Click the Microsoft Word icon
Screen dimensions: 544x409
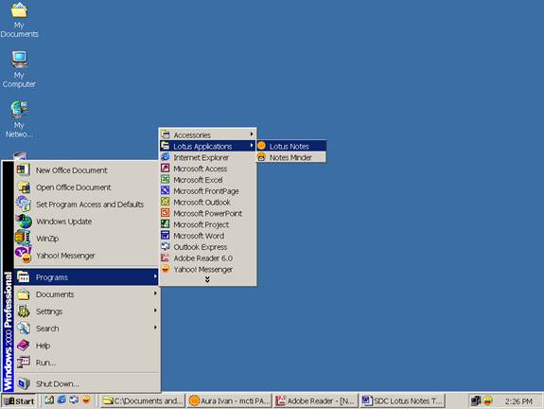166,236
